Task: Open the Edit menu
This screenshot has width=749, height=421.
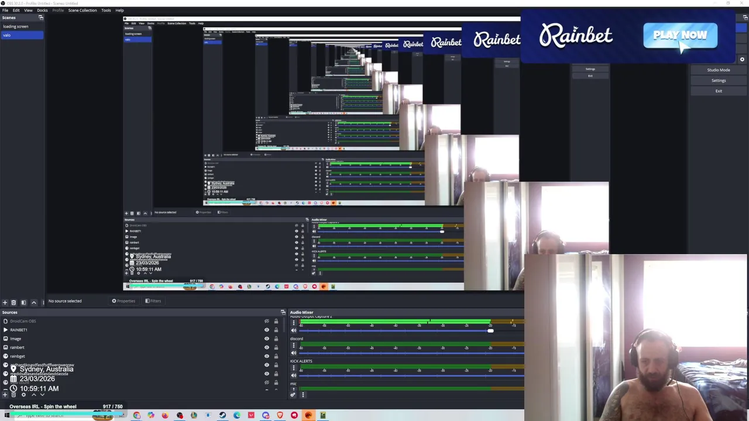Action: click(x=16, y=10)
